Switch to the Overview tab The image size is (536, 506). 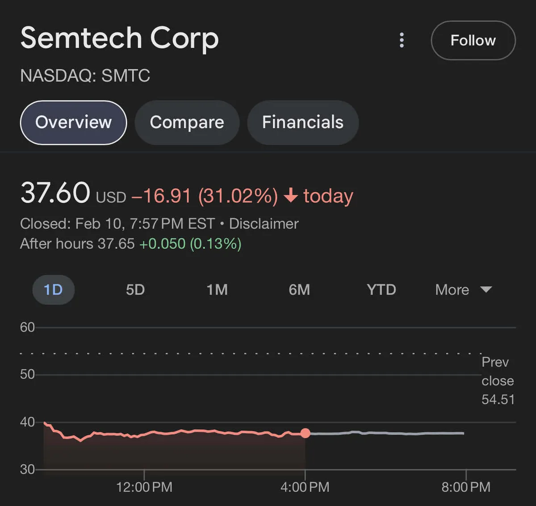pos(73,122)
